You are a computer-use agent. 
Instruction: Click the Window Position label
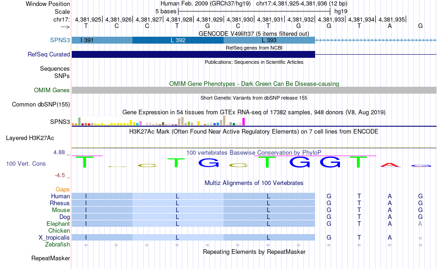48,4
